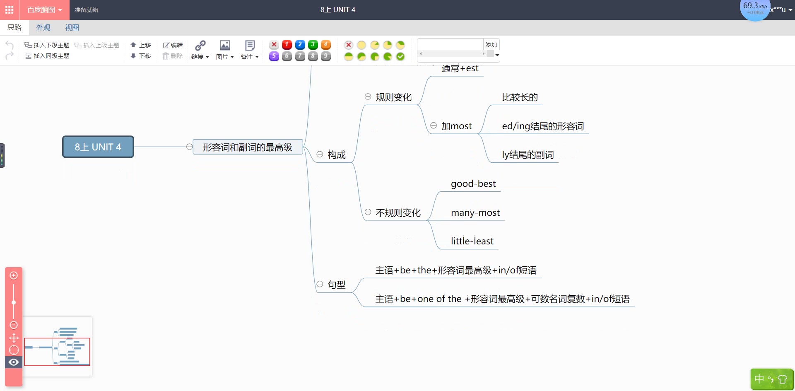
Task: Click the 编辑 edit button
Action: [x=173, y=45]
